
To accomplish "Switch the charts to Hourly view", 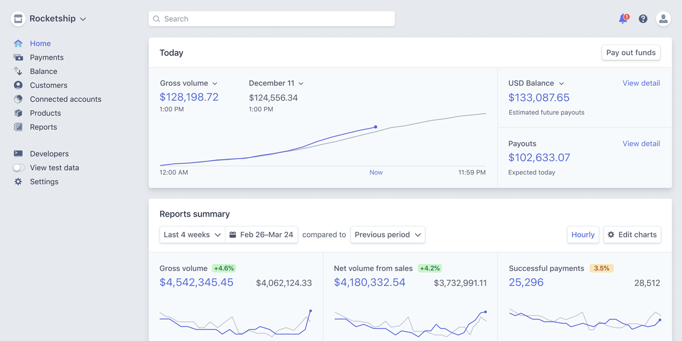I will pos(583,234).
